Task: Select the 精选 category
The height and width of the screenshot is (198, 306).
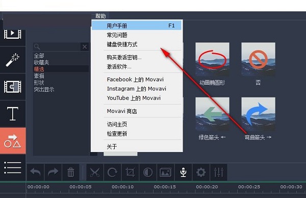Action: [39, 69]
